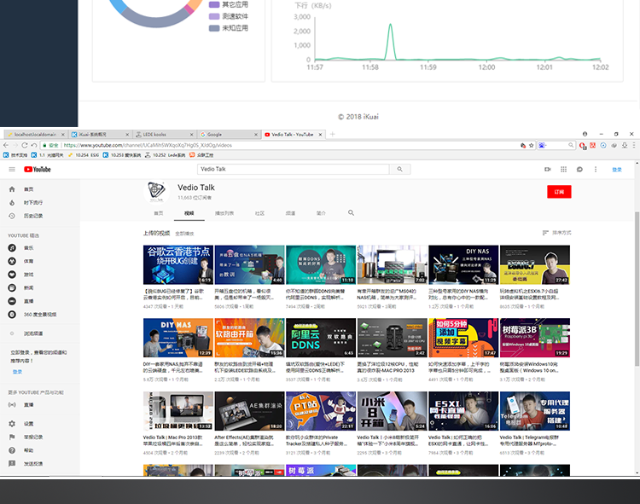Open channel Community tab

259,213
